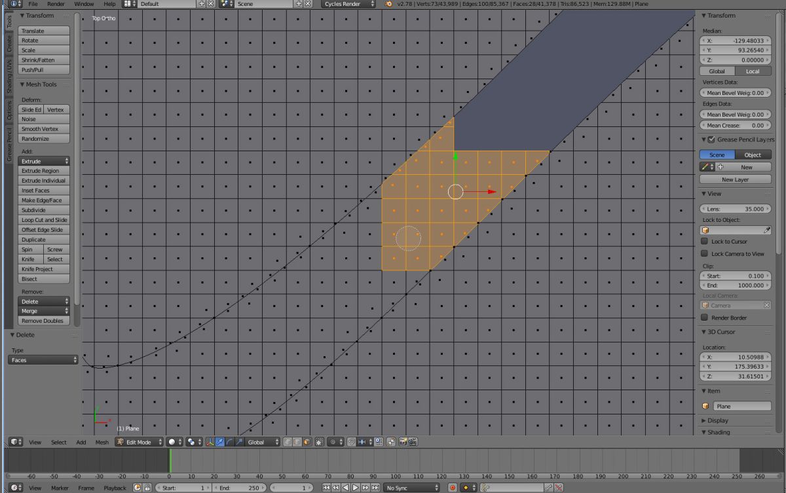Open the Render menu
The image size is (786, 493).
tap(56, 4)
